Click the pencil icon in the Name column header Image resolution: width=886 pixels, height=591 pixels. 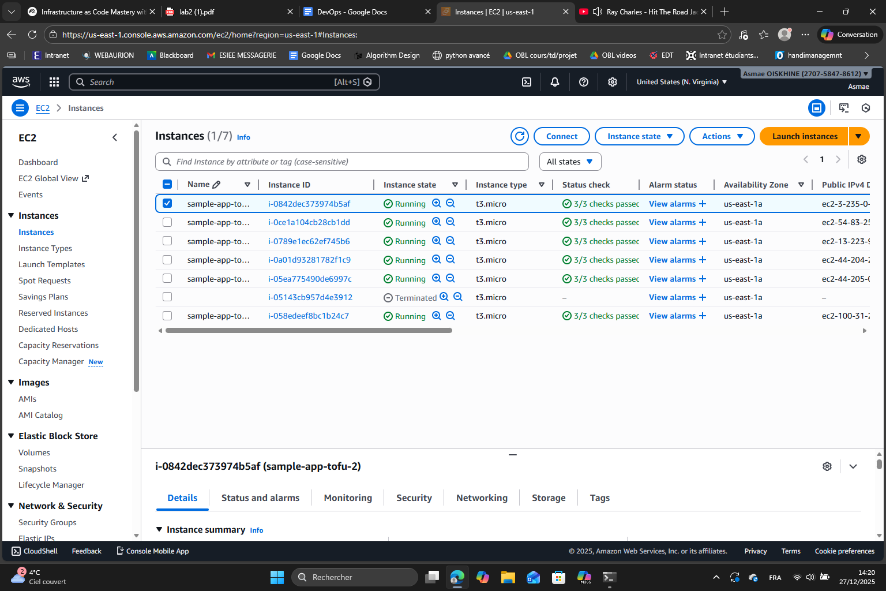(x=216, y=184)
